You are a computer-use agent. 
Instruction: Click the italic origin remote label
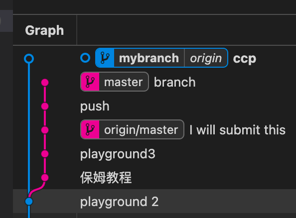206,58
